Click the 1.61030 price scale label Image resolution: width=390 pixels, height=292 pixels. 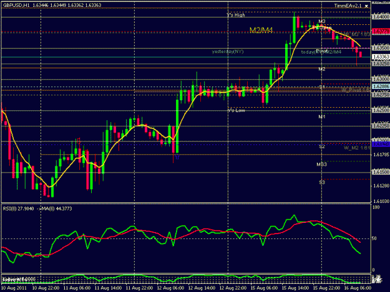coord(381,202)
